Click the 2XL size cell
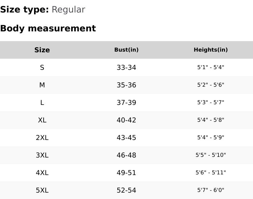Screen dimensions: 253x199 [x=42, y=138]
